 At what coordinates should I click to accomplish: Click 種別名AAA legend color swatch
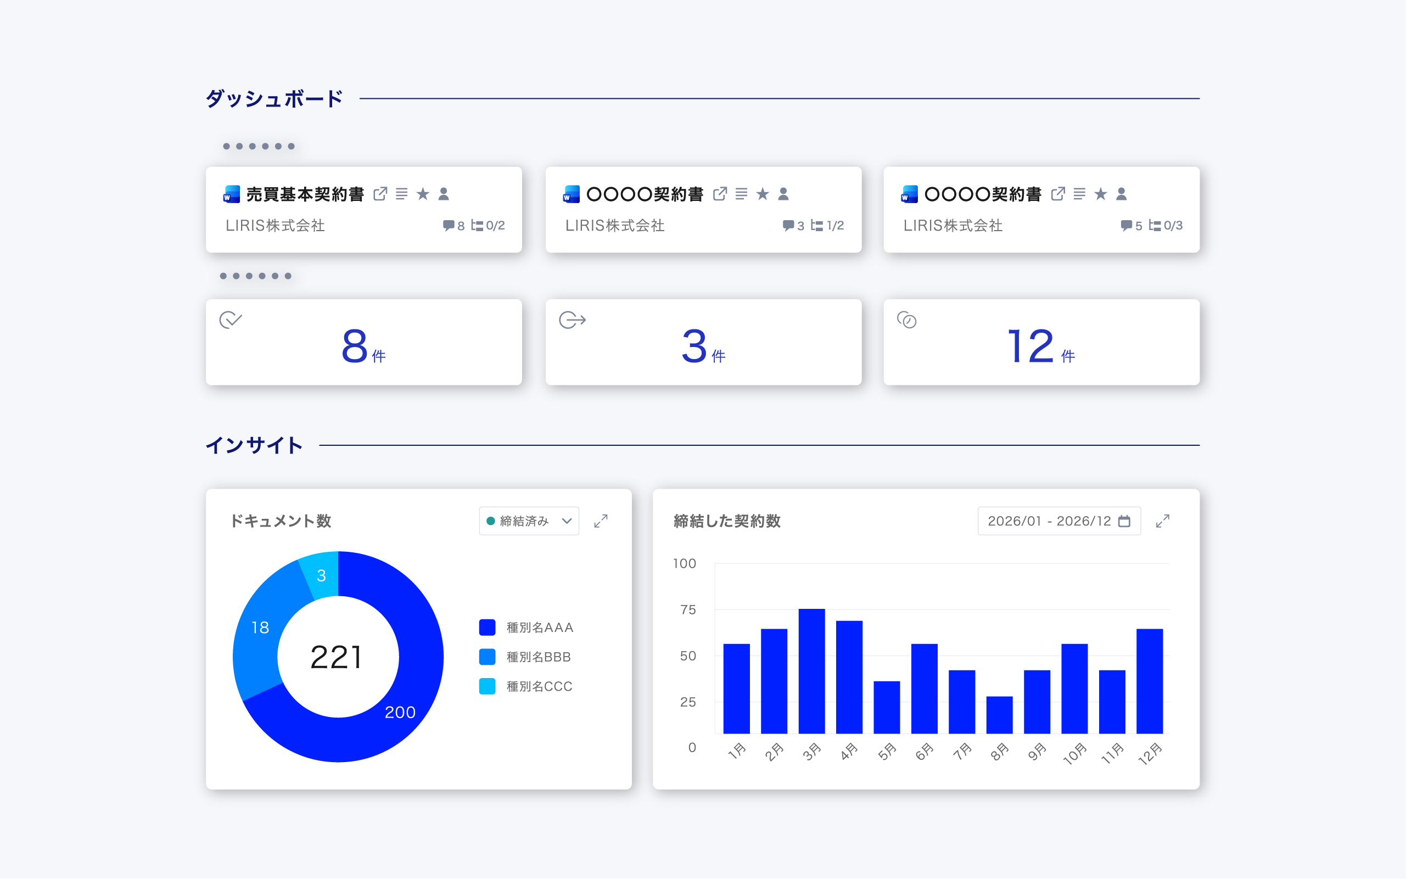click(487, 628)
